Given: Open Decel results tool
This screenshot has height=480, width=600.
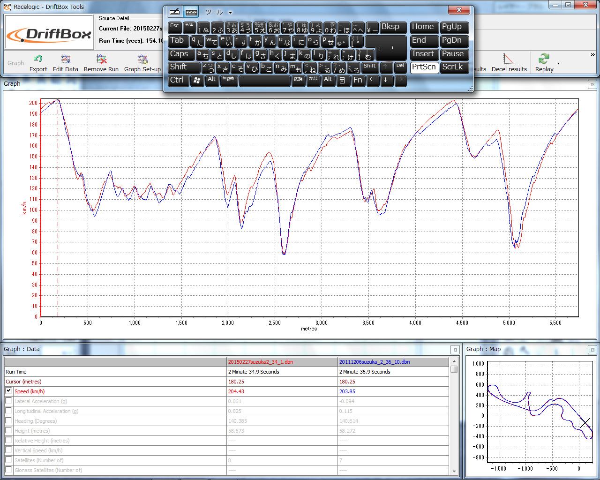Looking at the screenshot, I should [509, 63].
